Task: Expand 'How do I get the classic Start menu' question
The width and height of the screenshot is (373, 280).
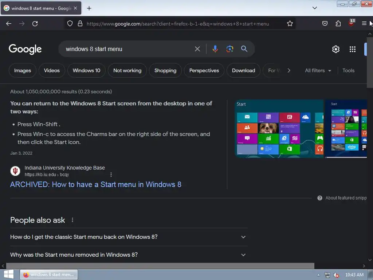Action: click(129, 237)
